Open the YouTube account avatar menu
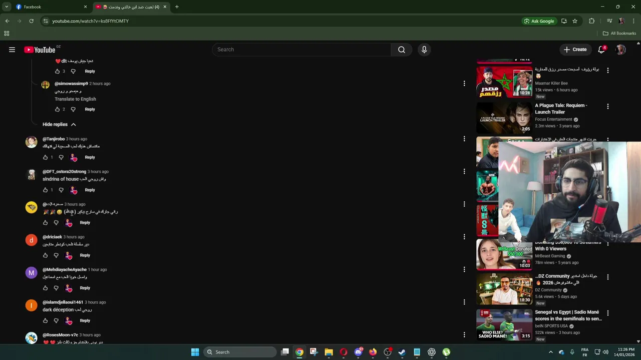 pyautogui.click(x=621, y=49)
